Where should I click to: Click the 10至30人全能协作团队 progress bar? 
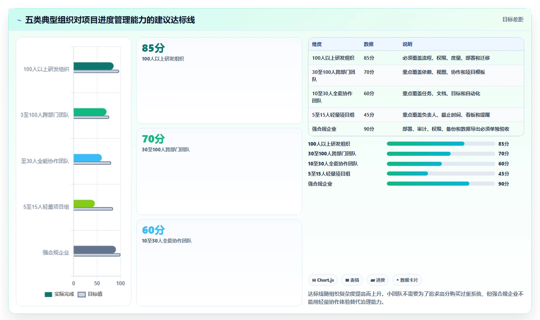[441, 164]
